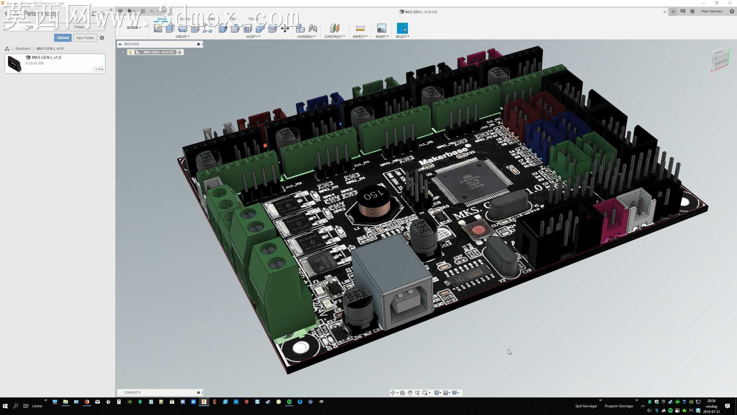Screen dimensions: 737x415
Task: Select the Create Sketch tool
Action: tap(158, 28)
